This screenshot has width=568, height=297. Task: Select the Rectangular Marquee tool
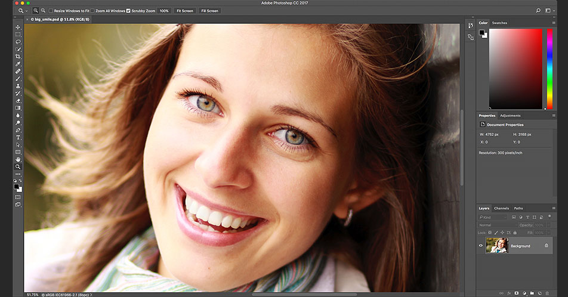click(18, 35)
